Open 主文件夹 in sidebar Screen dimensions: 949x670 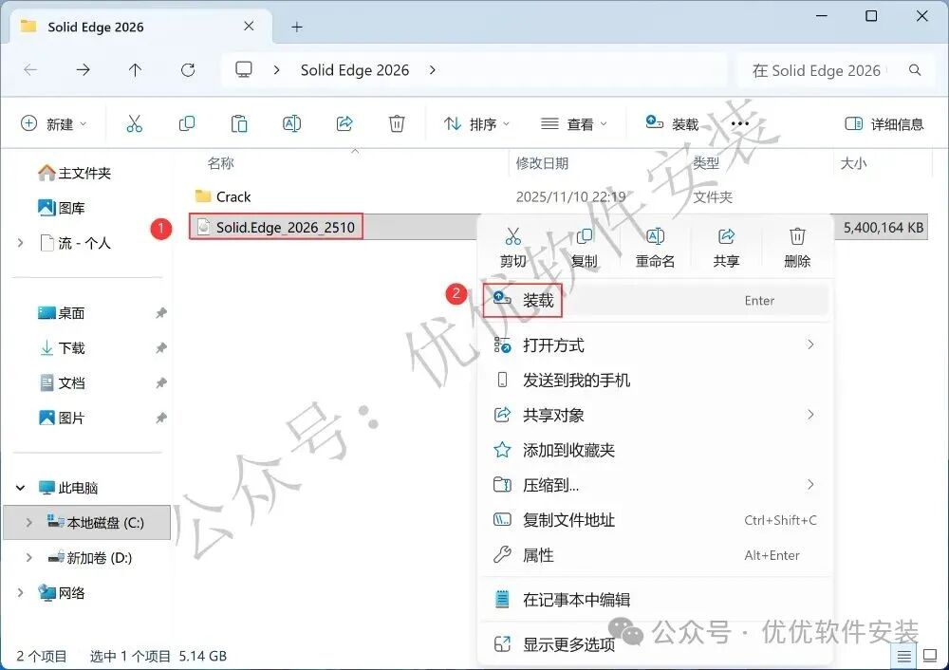tap(74, 173)
